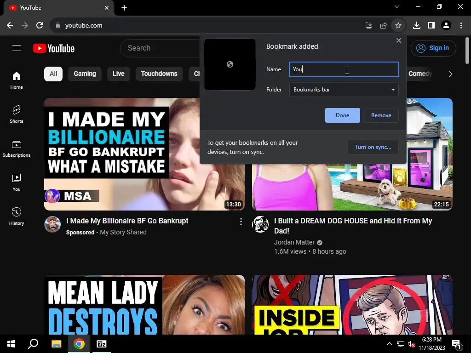Open Chrome three-dot menu
The height and width of the screenshot is (353, 471).
(x=461, y=26)
